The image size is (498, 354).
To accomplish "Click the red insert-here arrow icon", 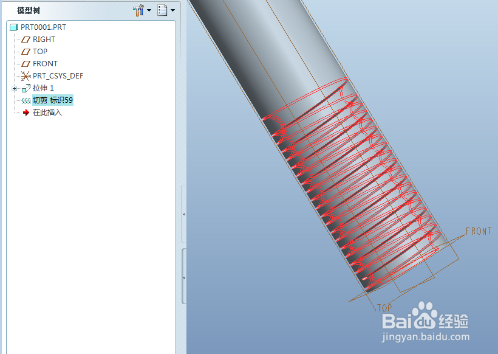I will point(26,113).
